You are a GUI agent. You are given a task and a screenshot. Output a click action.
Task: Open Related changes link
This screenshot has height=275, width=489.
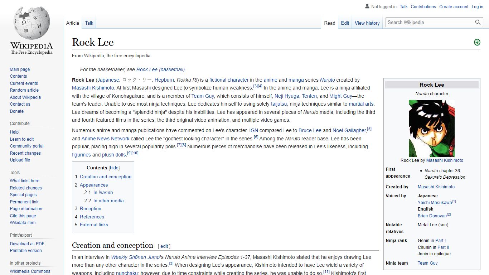click(26, 188)
